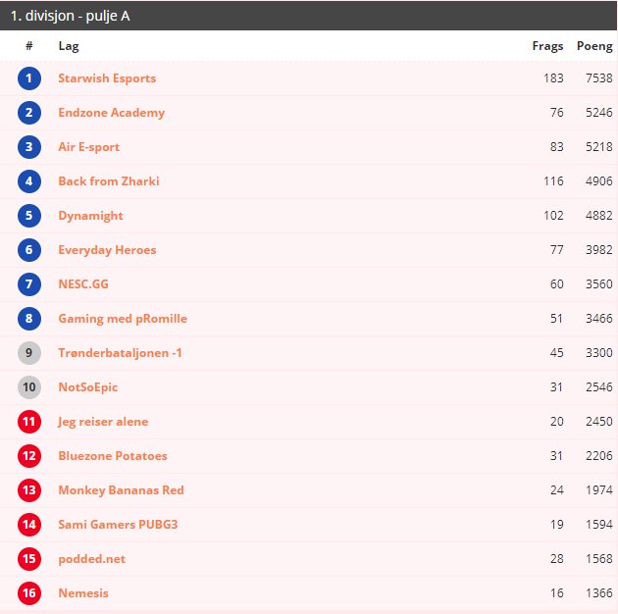This screenshot has width=618, height=614.
Task: Click the # column header
Action: (29, 46)
